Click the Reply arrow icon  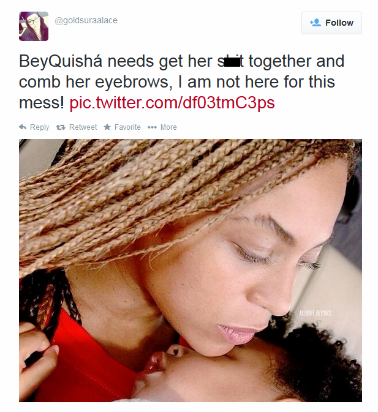point(23,127)
